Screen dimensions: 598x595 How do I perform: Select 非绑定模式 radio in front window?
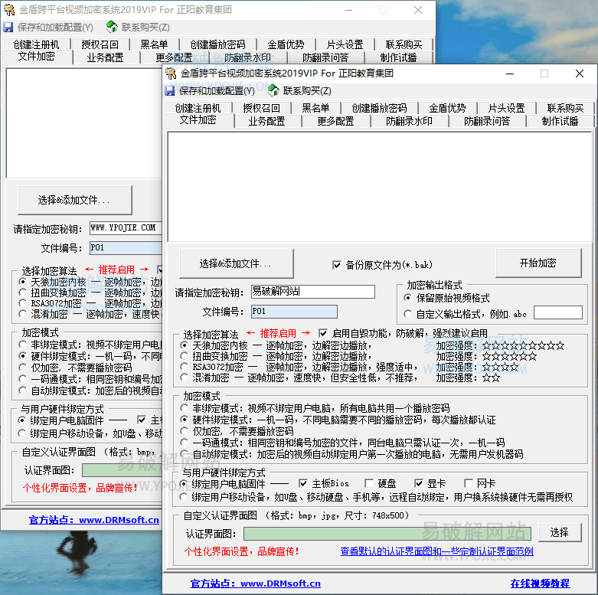click(185, 408)
